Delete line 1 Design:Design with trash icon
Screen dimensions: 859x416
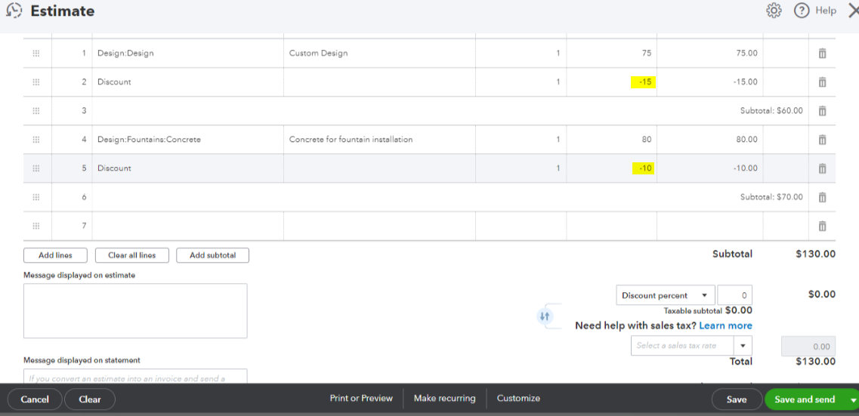(x=822, y=54)
